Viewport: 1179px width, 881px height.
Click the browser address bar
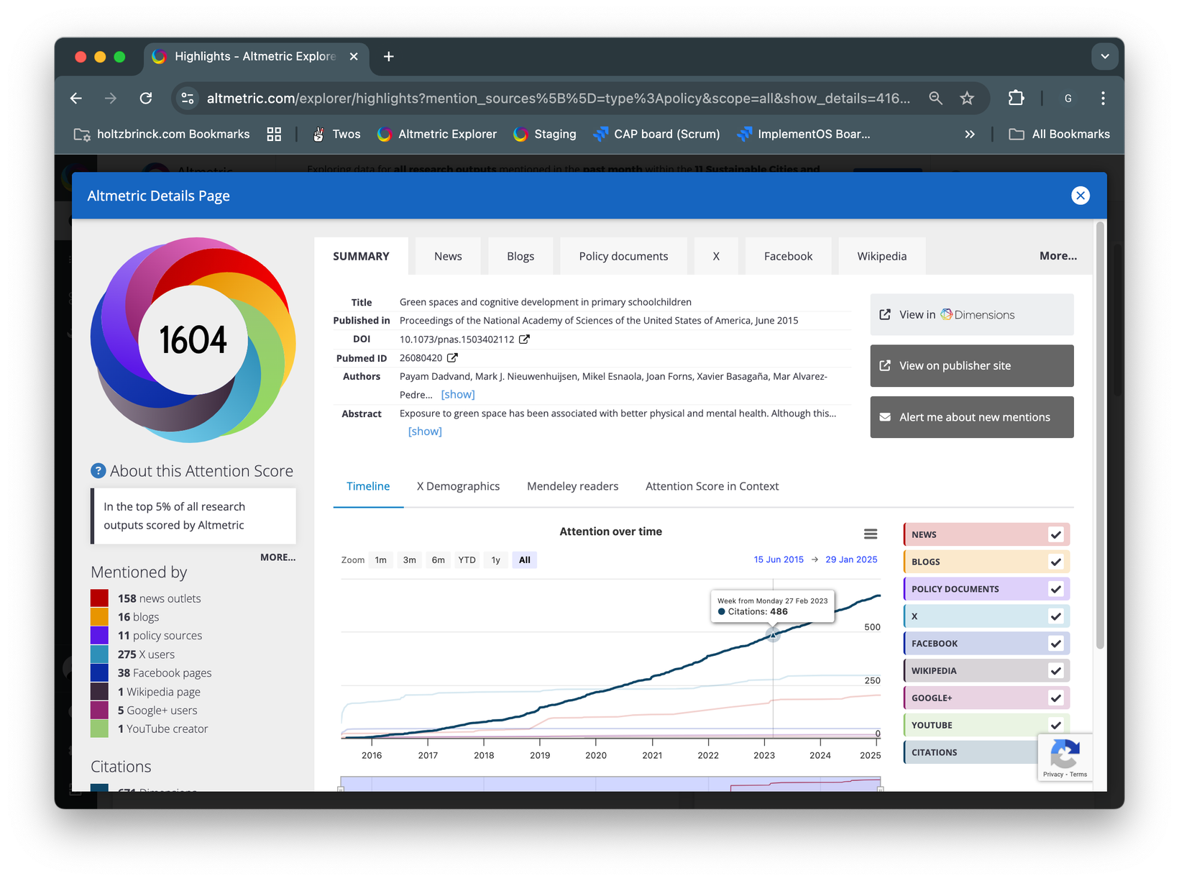tap(503, 98)
